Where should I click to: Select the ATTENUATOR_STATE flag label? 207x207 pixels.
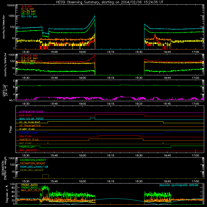click(31, 112)
